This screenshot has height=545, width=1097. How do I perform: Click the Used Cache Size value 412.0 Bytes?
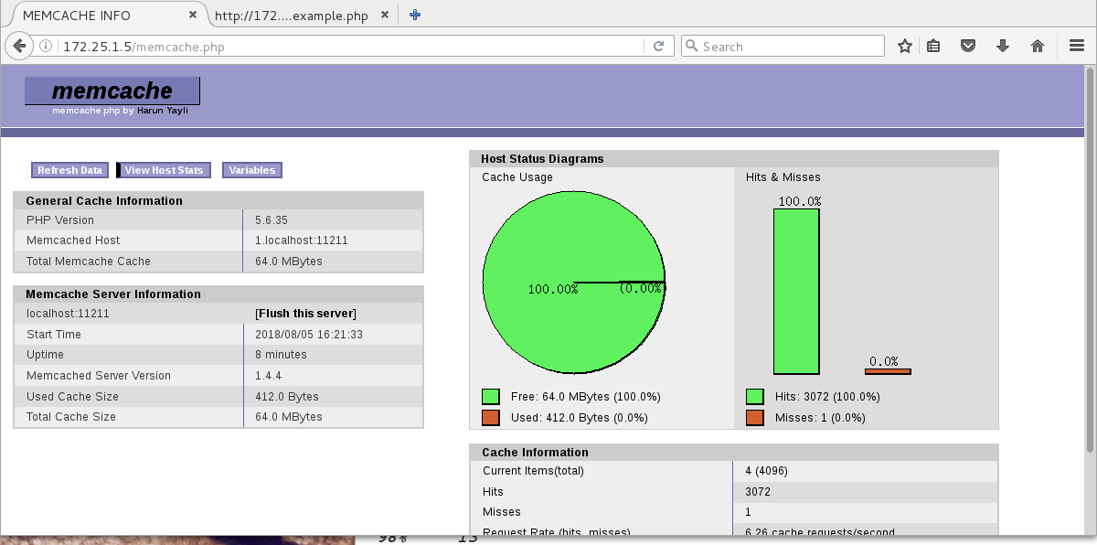click(286, 397)
